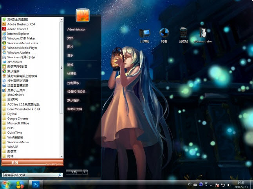
Task: Expand the ACDSee 5.0.1集成美化版 folder
Action: tap(21, 104)
